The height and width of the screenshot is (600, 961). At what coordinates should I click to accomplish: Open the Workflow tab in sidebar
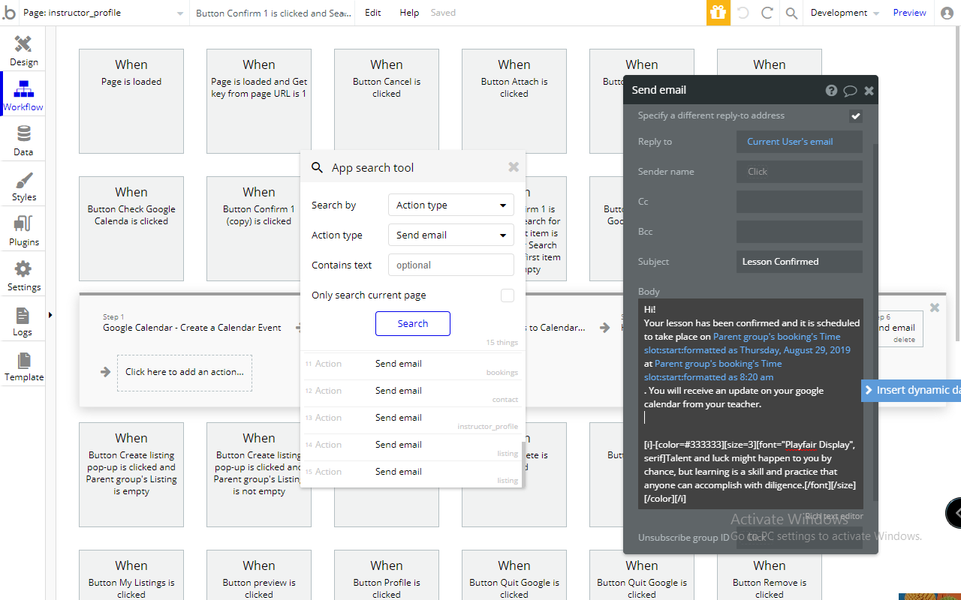[x=23, y=95]
